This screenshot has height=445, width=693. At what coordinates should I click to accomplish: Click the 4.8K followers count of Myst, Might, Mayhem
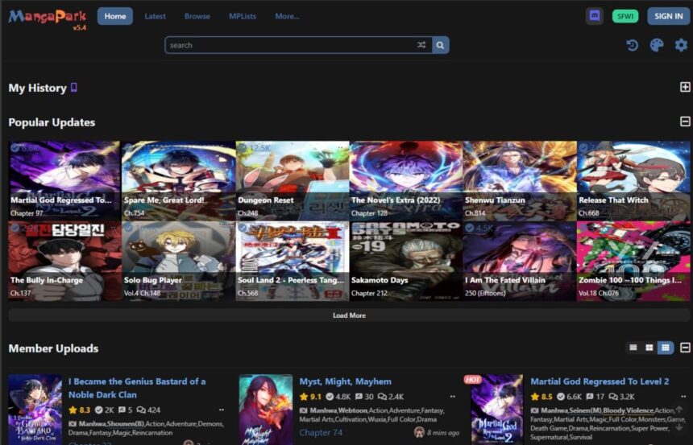coord(338,397)
